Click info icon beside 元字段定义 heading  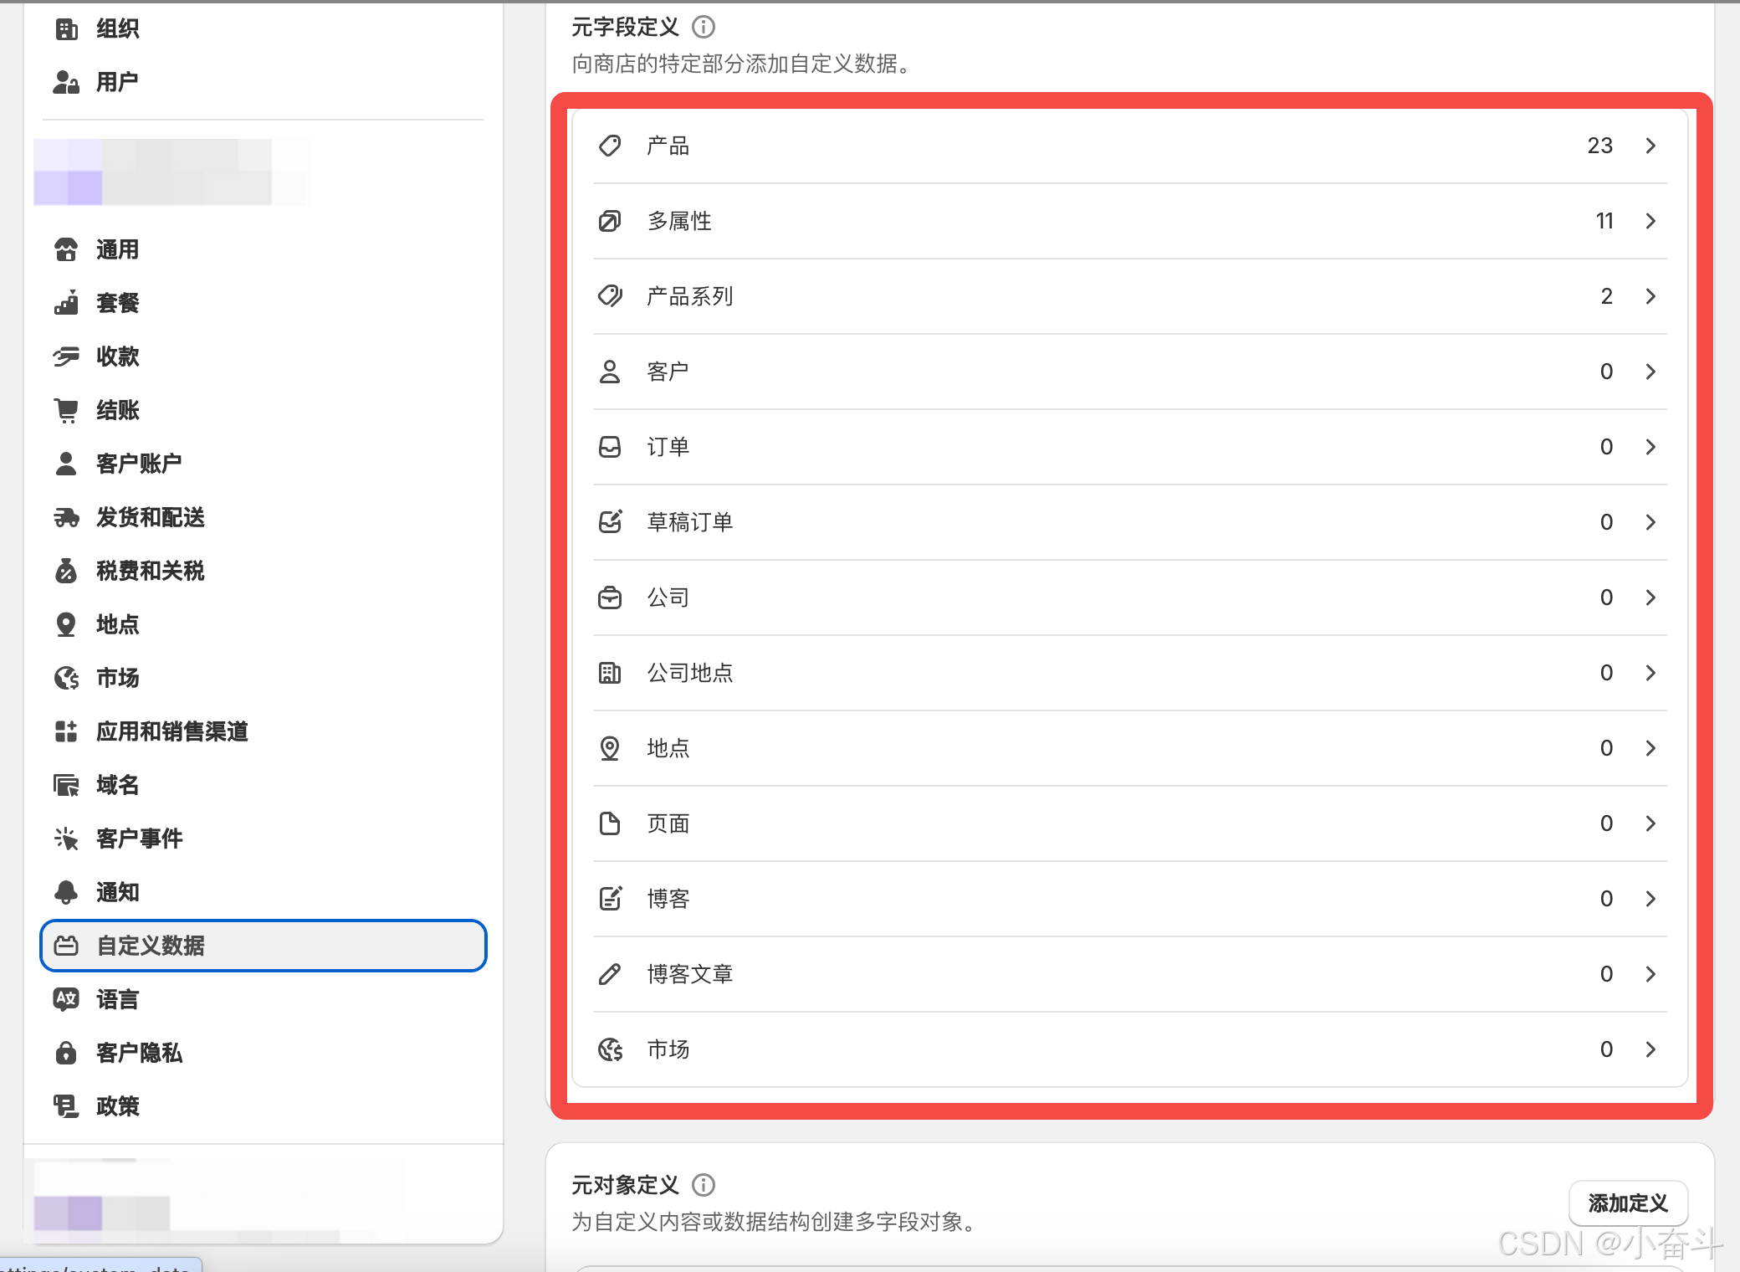pos(704,28)
